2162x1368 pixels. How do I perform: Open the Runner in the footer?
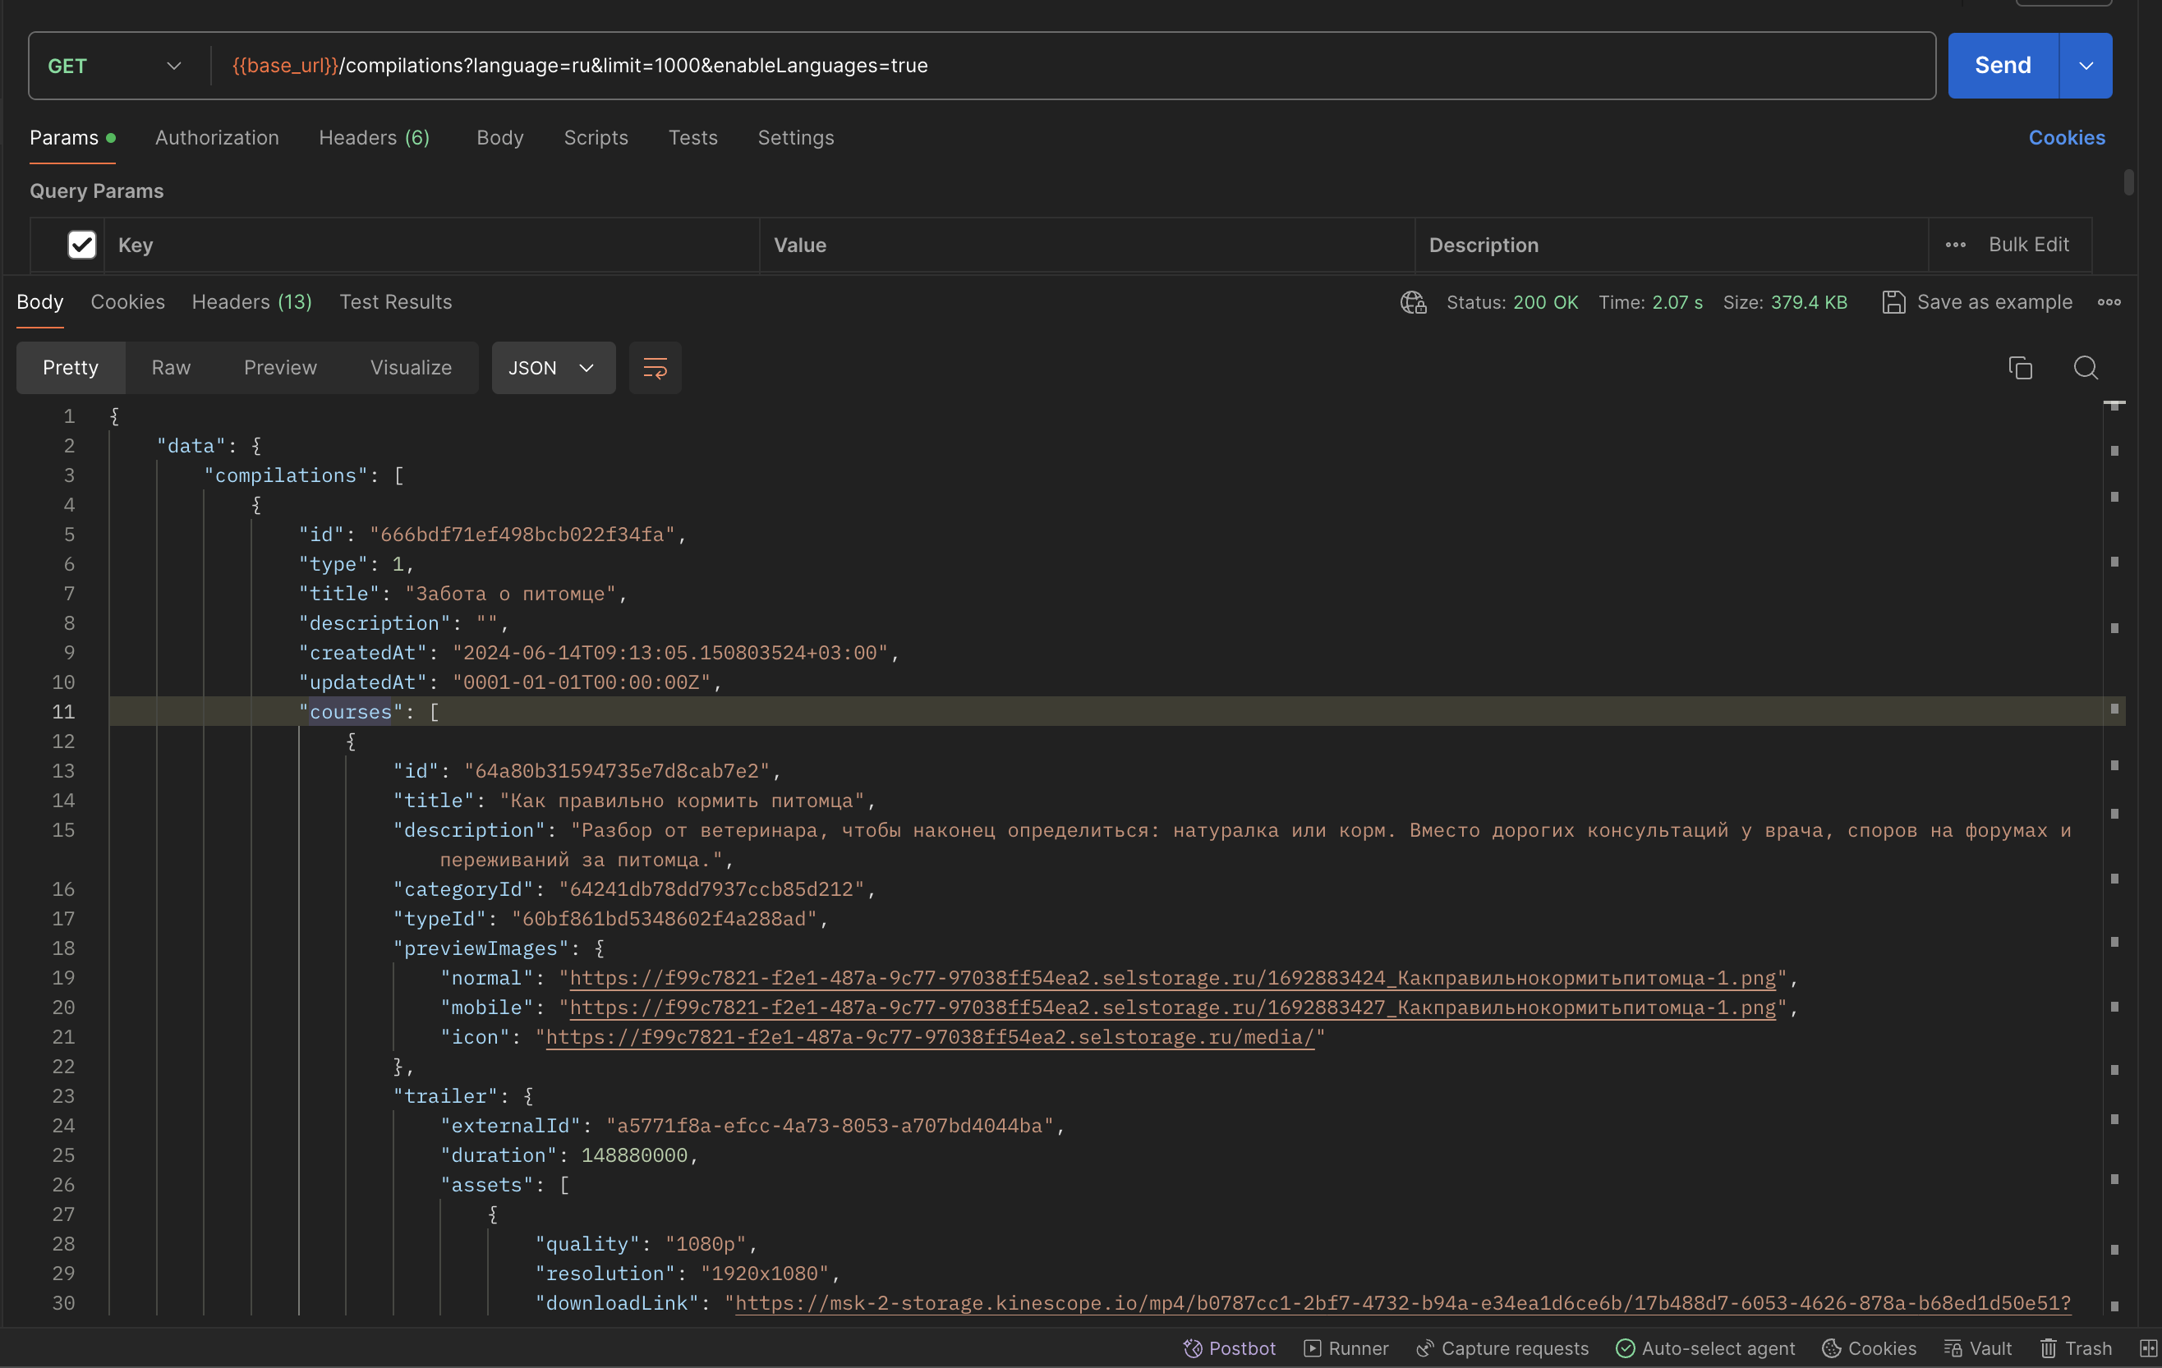click(x=1345, y=1348)
